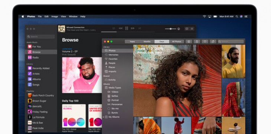The height and width of the screenshot is (134, 271).
Task: Select Selfies media type in Photos
Action: pos(118,96)
